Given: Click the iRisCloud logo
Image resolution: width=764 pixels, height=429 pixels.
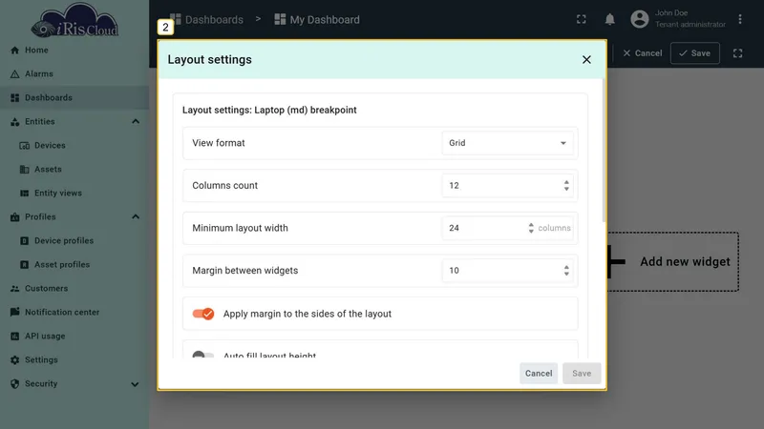Looking at the screenshot, I should point(74,21).
